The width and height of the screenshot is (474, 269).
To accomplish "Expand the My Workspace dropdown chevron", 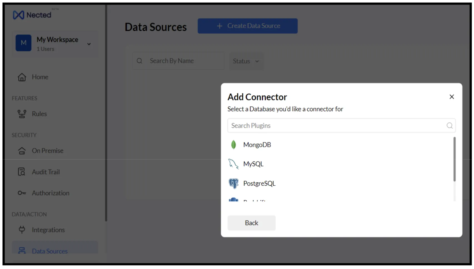I will pyautogui.click(x=89, y=44).
